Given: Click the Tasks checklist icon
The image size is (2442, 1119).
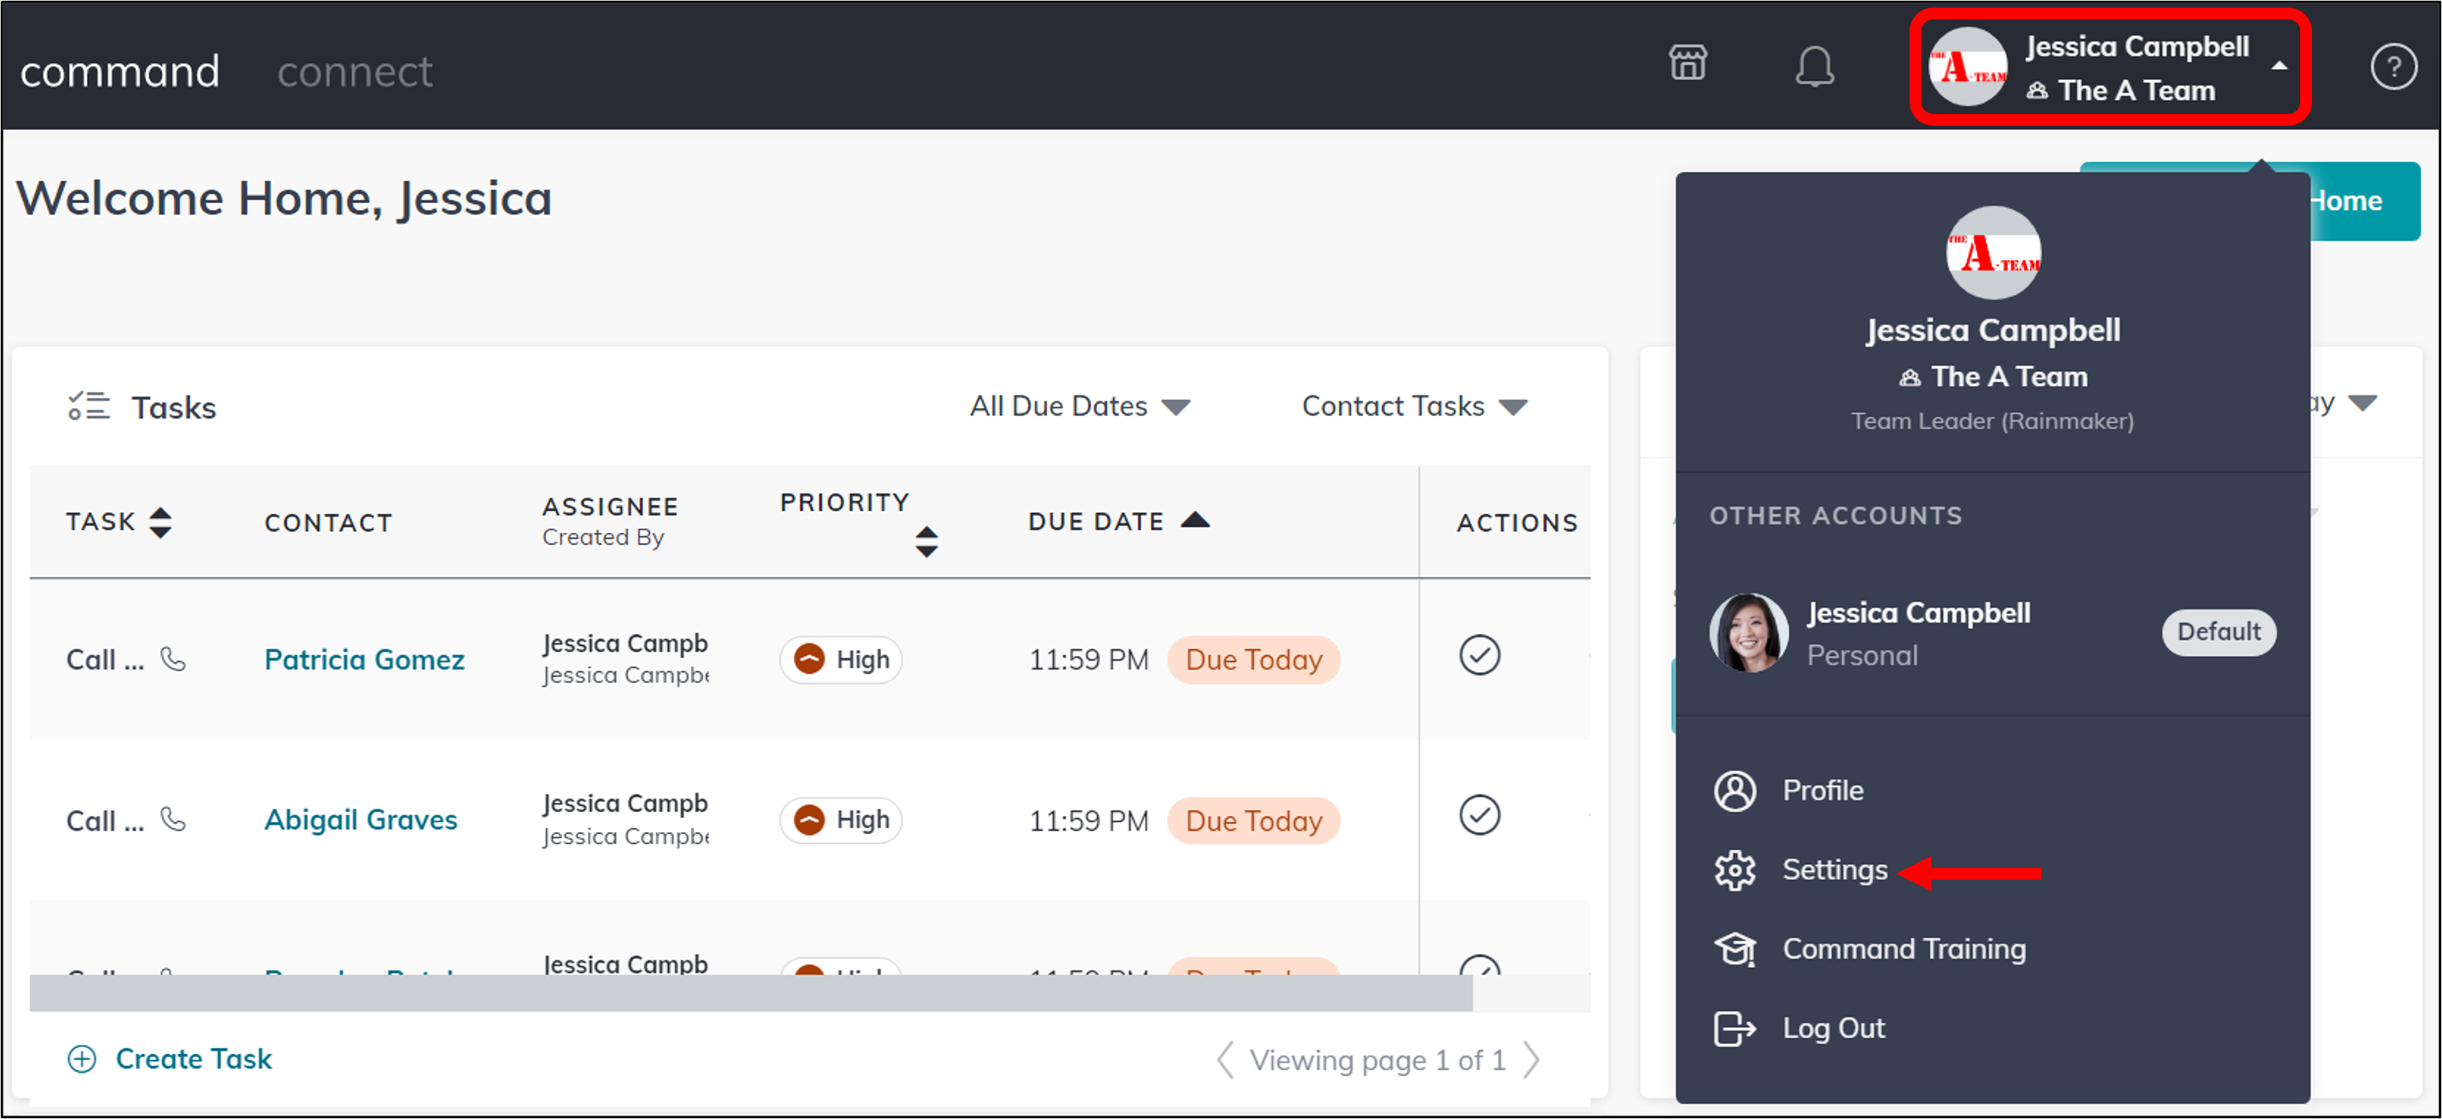Looking at the screenshot, I should 88,406.
